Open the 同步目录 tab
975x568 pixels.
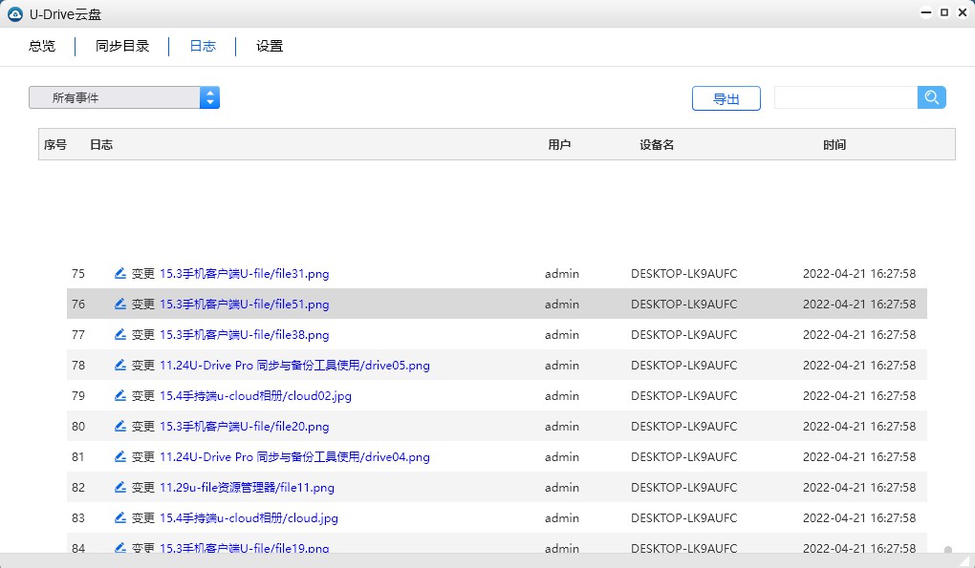point(122,46)
